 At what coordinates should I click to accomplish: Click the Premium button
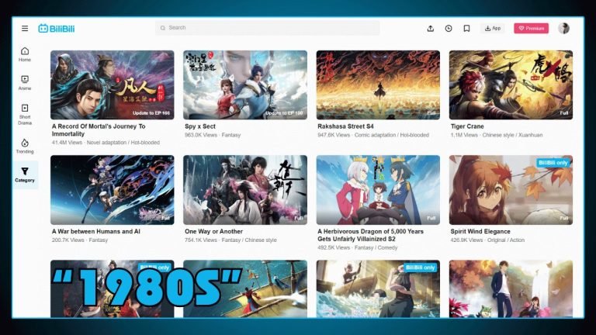531,28
